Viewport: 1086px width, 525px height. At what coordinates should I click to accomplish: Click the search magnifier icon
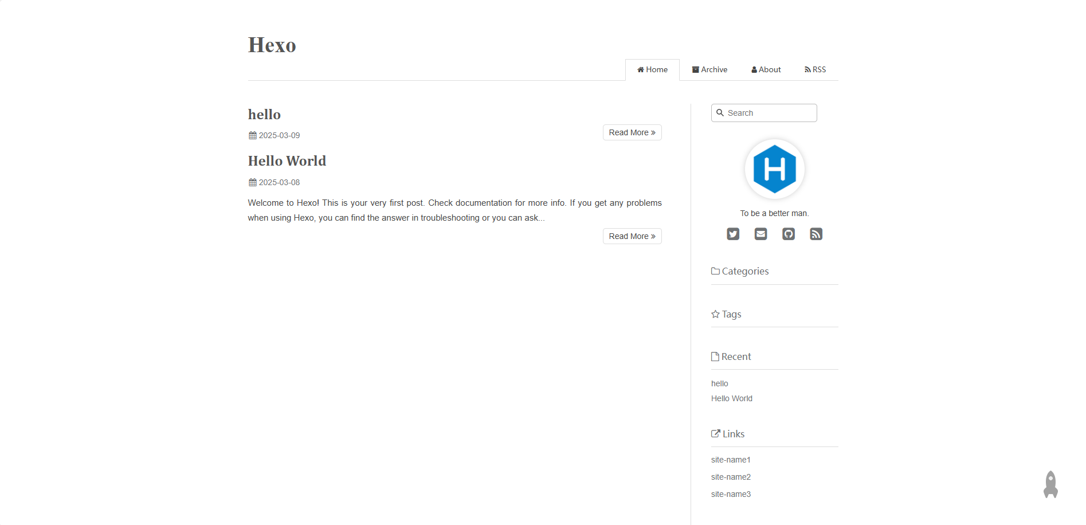pyautogui.click(x=720, y=113)
